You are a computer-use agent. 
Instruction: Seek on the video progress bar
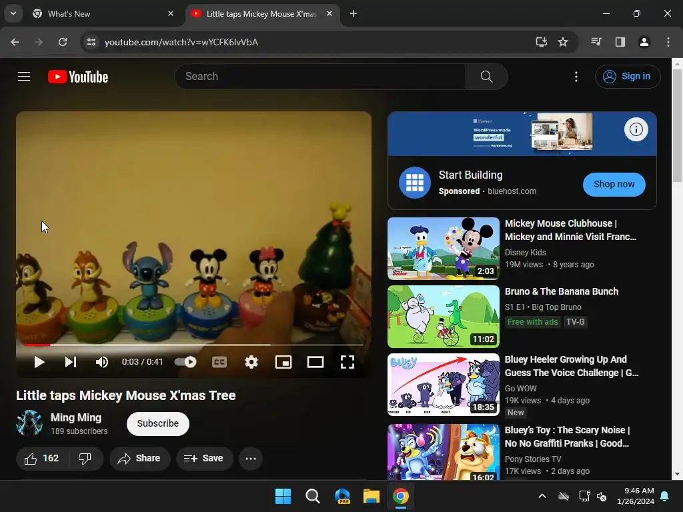(193, 345)
